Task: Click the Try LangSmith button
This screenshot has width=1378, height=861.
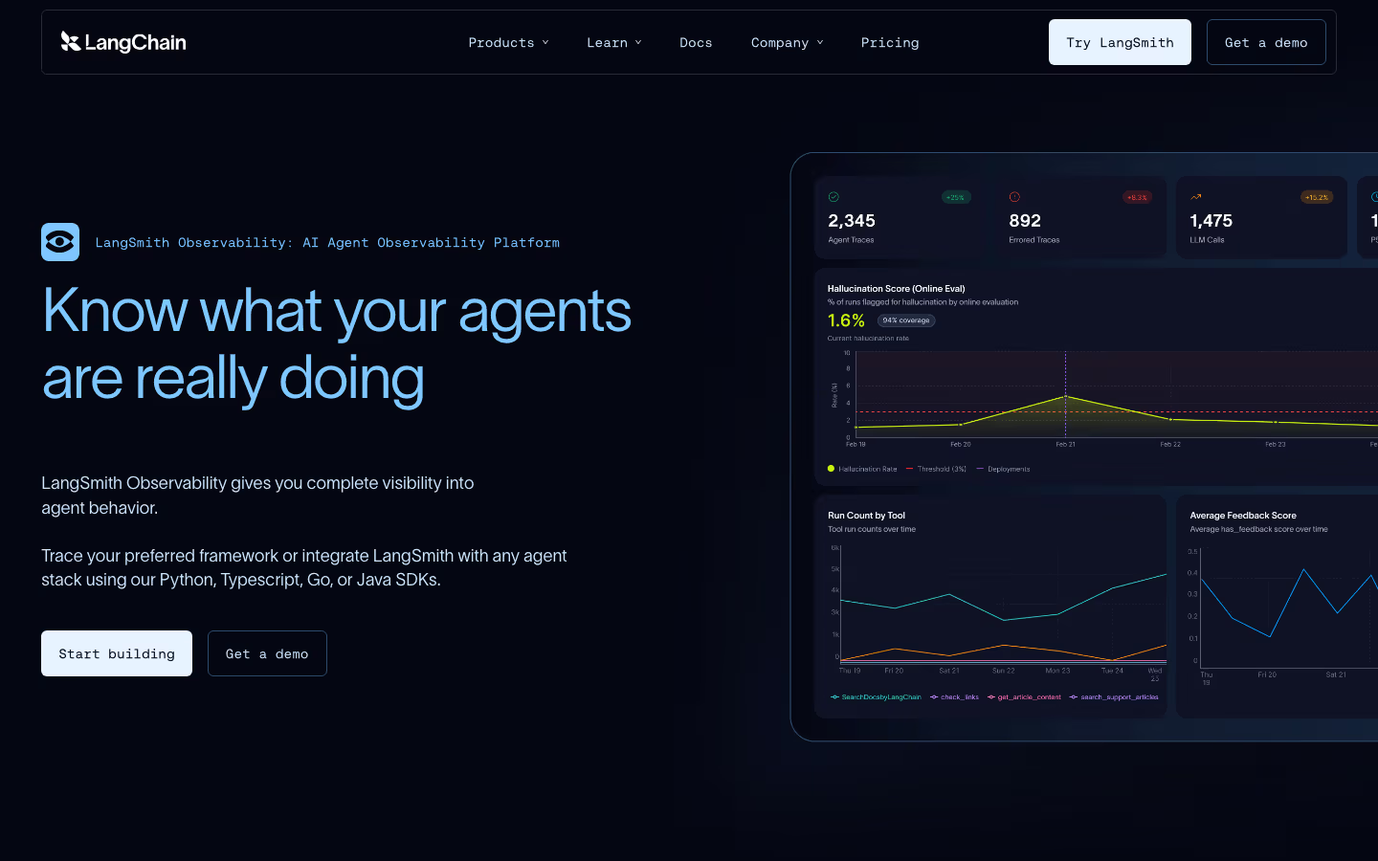Action: click(1120, 42)
